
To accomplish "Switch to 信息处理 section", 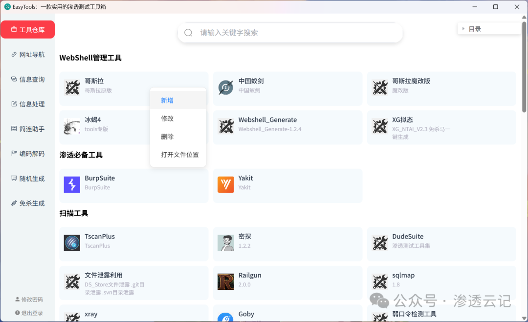I will 27,104.
